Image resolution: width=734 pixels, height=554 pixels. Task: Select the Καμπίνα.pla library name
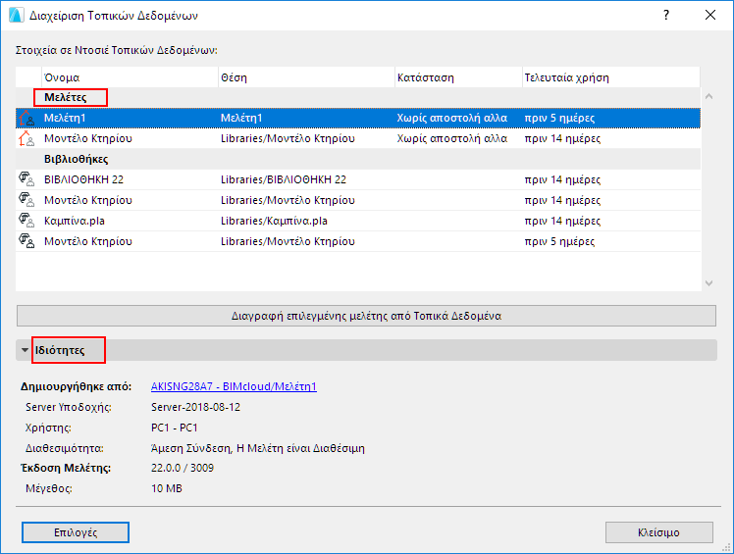pyautogui.click(x=75, y=221)
